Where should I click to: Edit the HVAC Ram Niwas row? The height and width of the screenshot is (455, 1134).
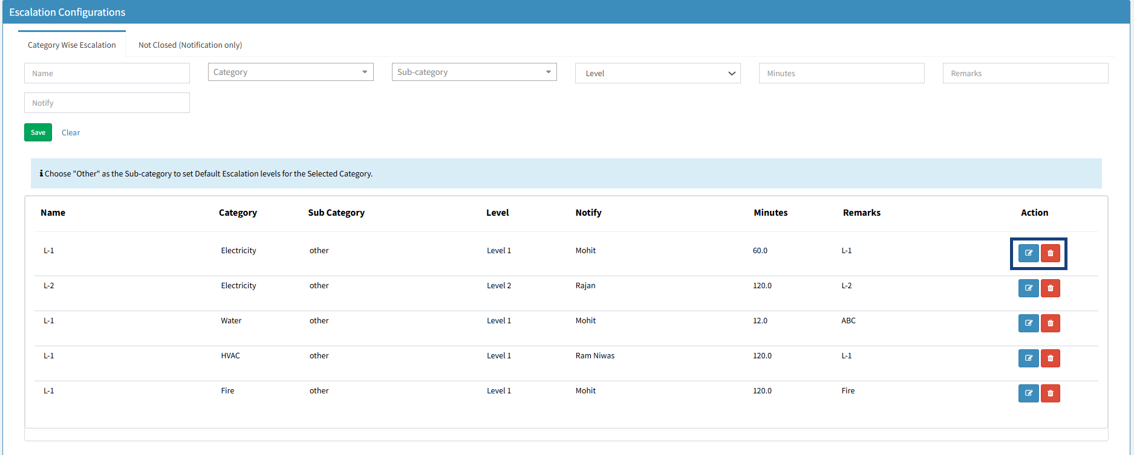click(1028, 358)
